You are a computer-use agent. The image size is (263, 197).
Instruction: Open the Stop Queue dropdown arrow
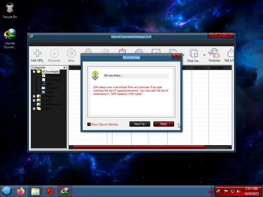coord(204,55)
